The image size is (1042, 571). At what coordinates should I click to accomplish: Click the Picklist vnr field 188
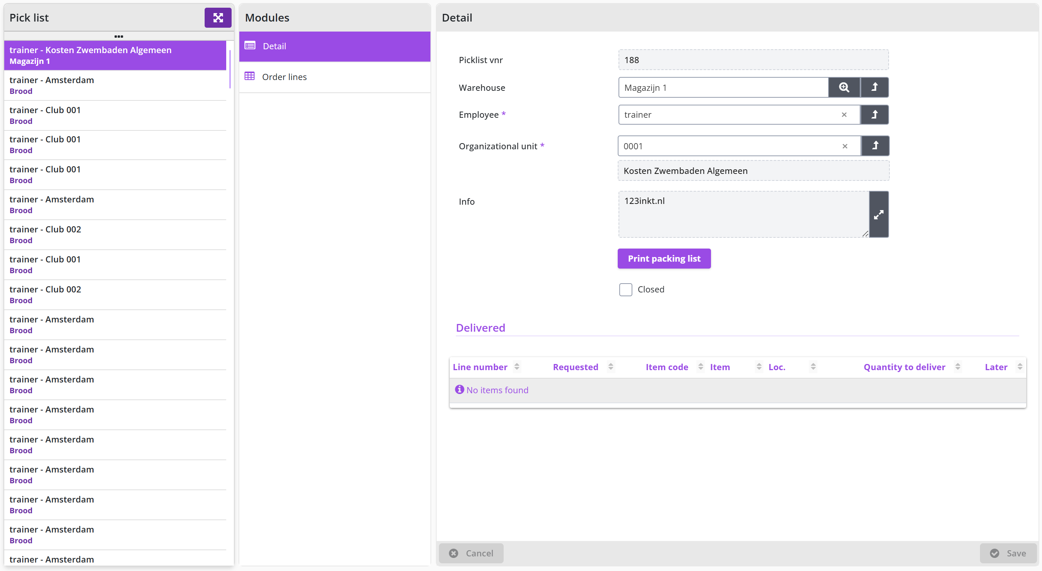pyautogui.click(x=753, y=60)
